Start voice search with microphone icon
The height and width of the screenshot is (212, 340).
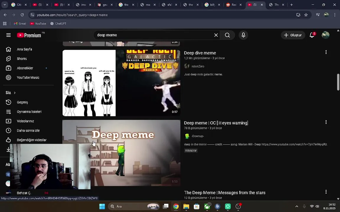point(243,35)
